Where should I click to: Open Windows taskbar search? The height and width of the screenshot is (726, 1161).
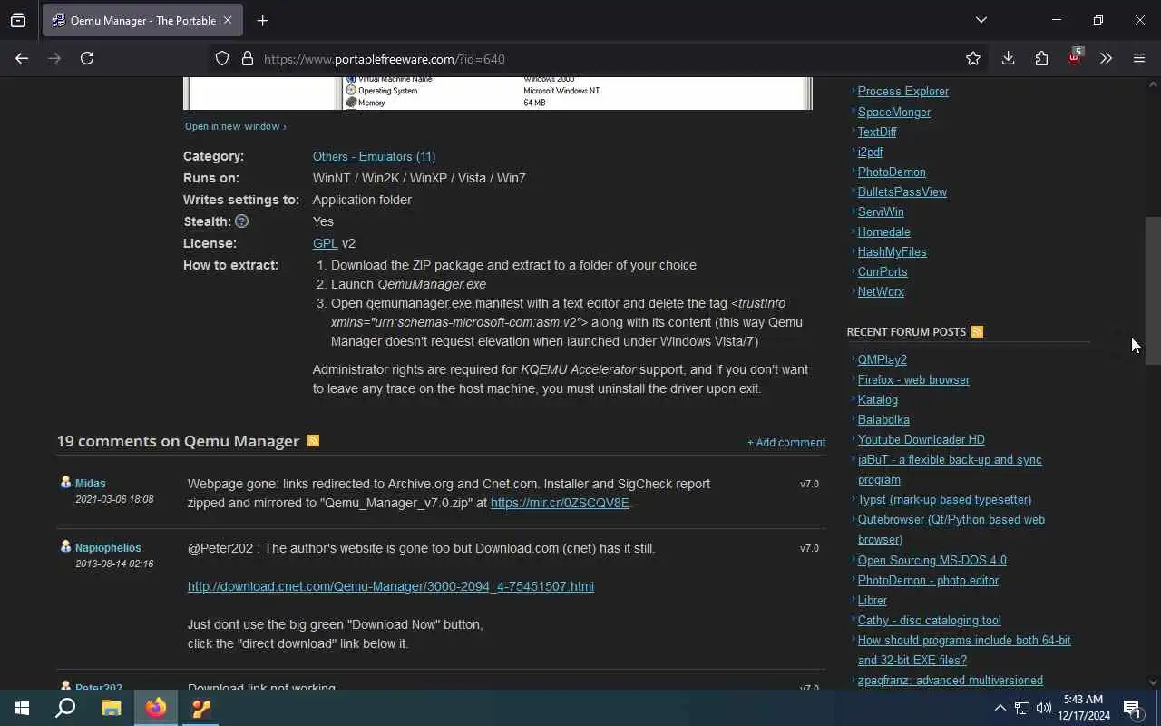(x=65, y=708)
